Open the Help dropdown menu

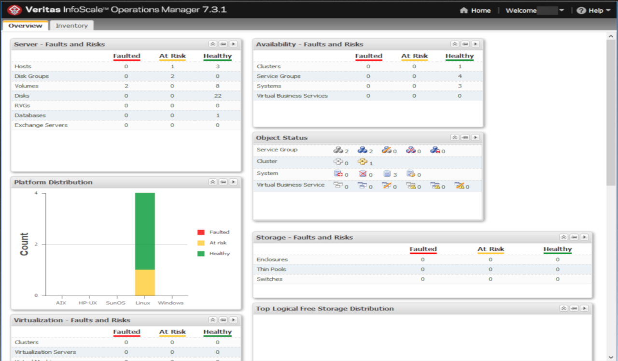[593, 10]
